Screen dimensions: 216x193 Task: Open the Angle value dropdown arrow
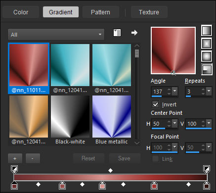click(175, 91)
